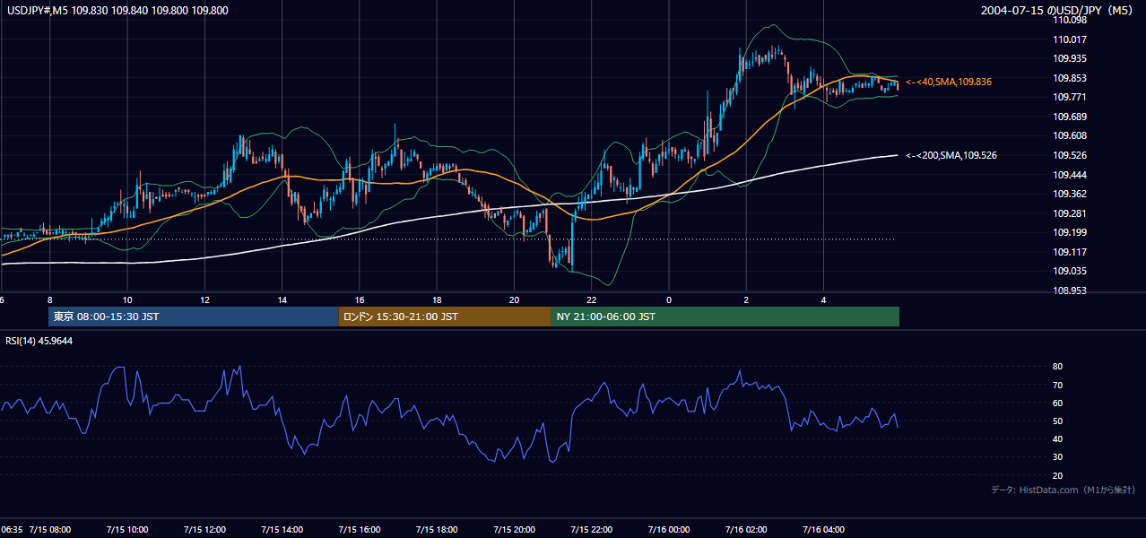Click the 40 SMA 109.836 label
This screenshot has width=1146, height=538.
[x=949, y=82]
